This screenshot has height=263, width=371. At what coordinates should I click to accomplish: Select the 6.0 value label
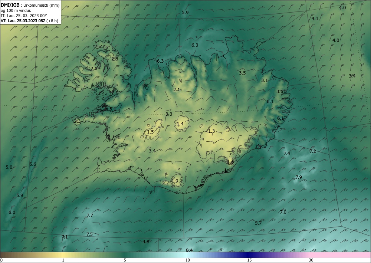click(x=12, y=213)
